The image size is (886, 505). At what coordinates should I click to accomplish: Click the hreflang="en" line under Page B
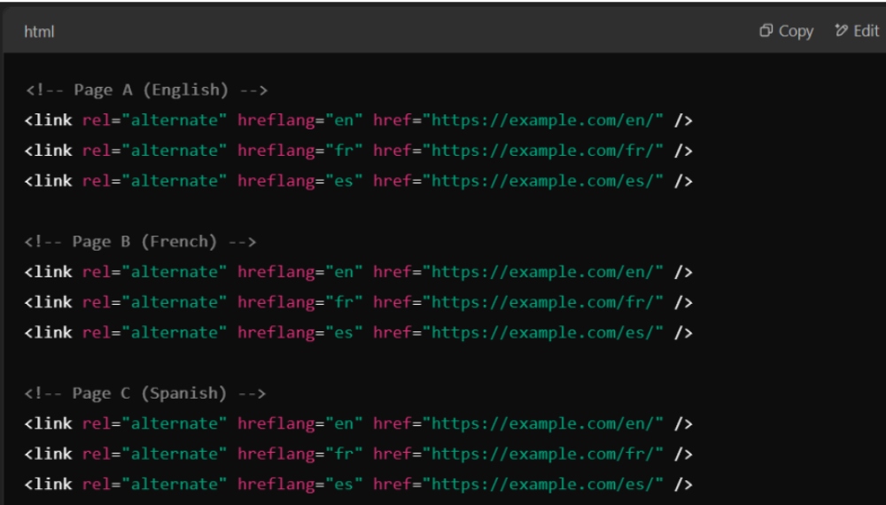pos(358,272)
